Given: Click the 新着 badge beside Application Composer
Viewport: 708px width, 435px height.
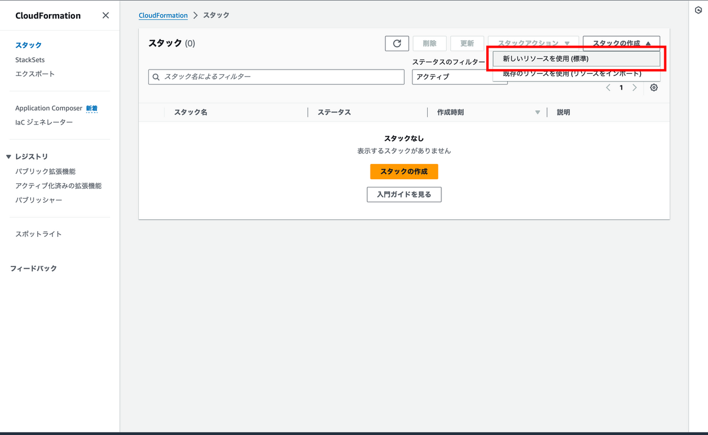Looking at the screenshot, I should (x=92, y=108).
